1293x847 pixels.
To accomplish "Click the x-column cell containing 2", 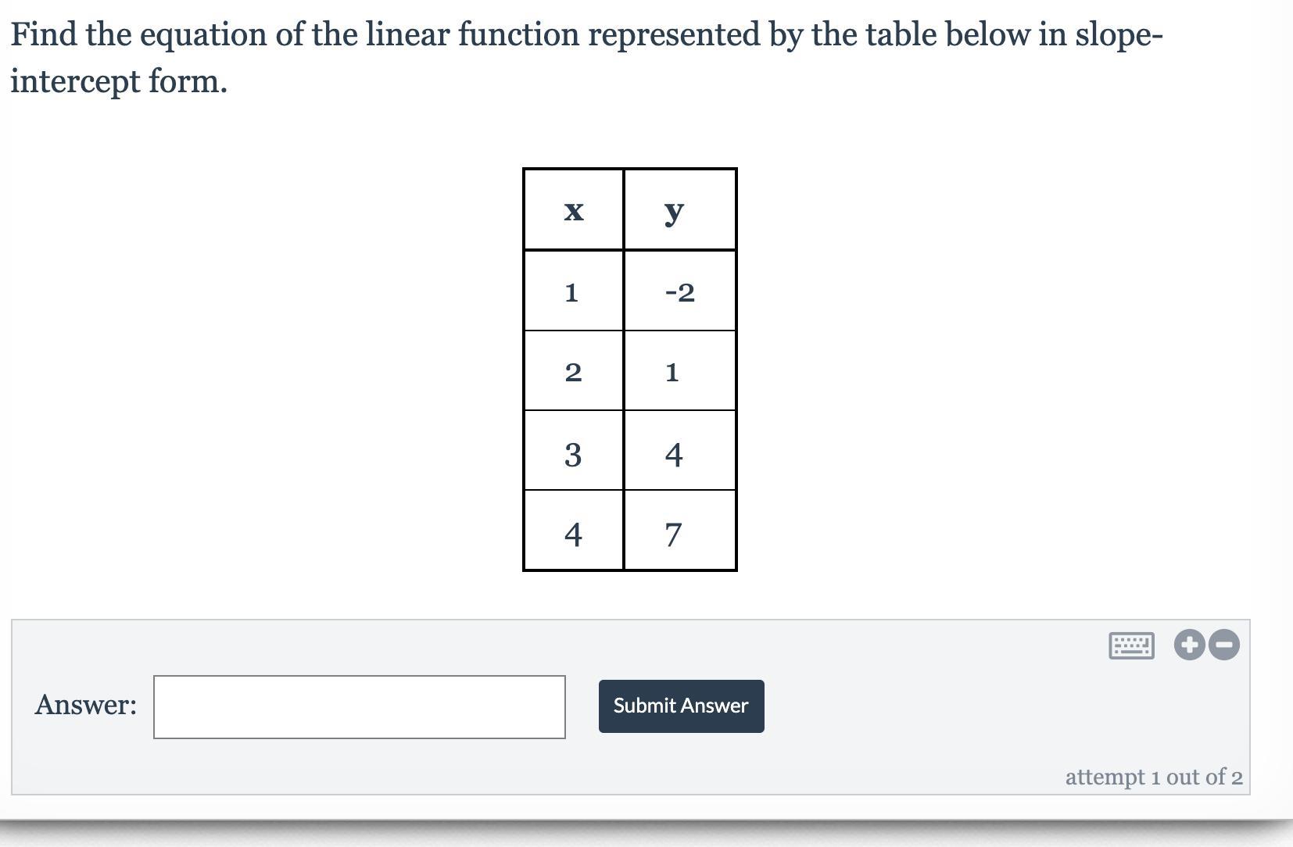I will (573, 372).
